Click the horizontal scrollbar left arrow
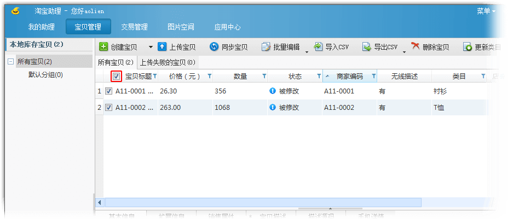This screenshot has width=513, height=223. click(100, 202)
